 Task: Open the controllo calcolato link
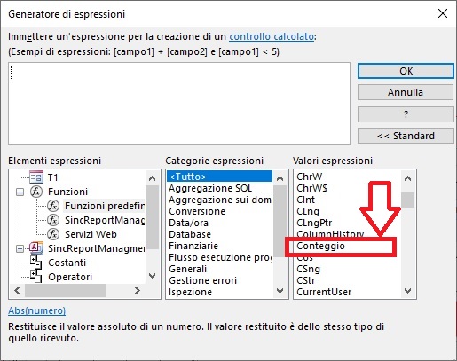point(272,36)
